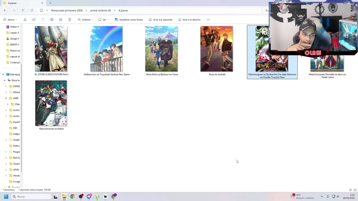This screenshot has height=201, width=358.
Task: Open the weather widget showing 12°C
Action: [x=302, y=197]
